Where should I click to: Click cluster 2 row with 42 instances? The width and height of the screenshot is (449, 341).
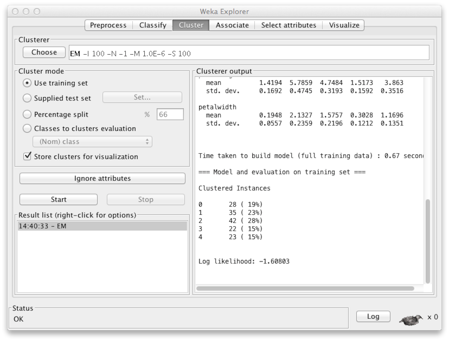tap(230, 221)
